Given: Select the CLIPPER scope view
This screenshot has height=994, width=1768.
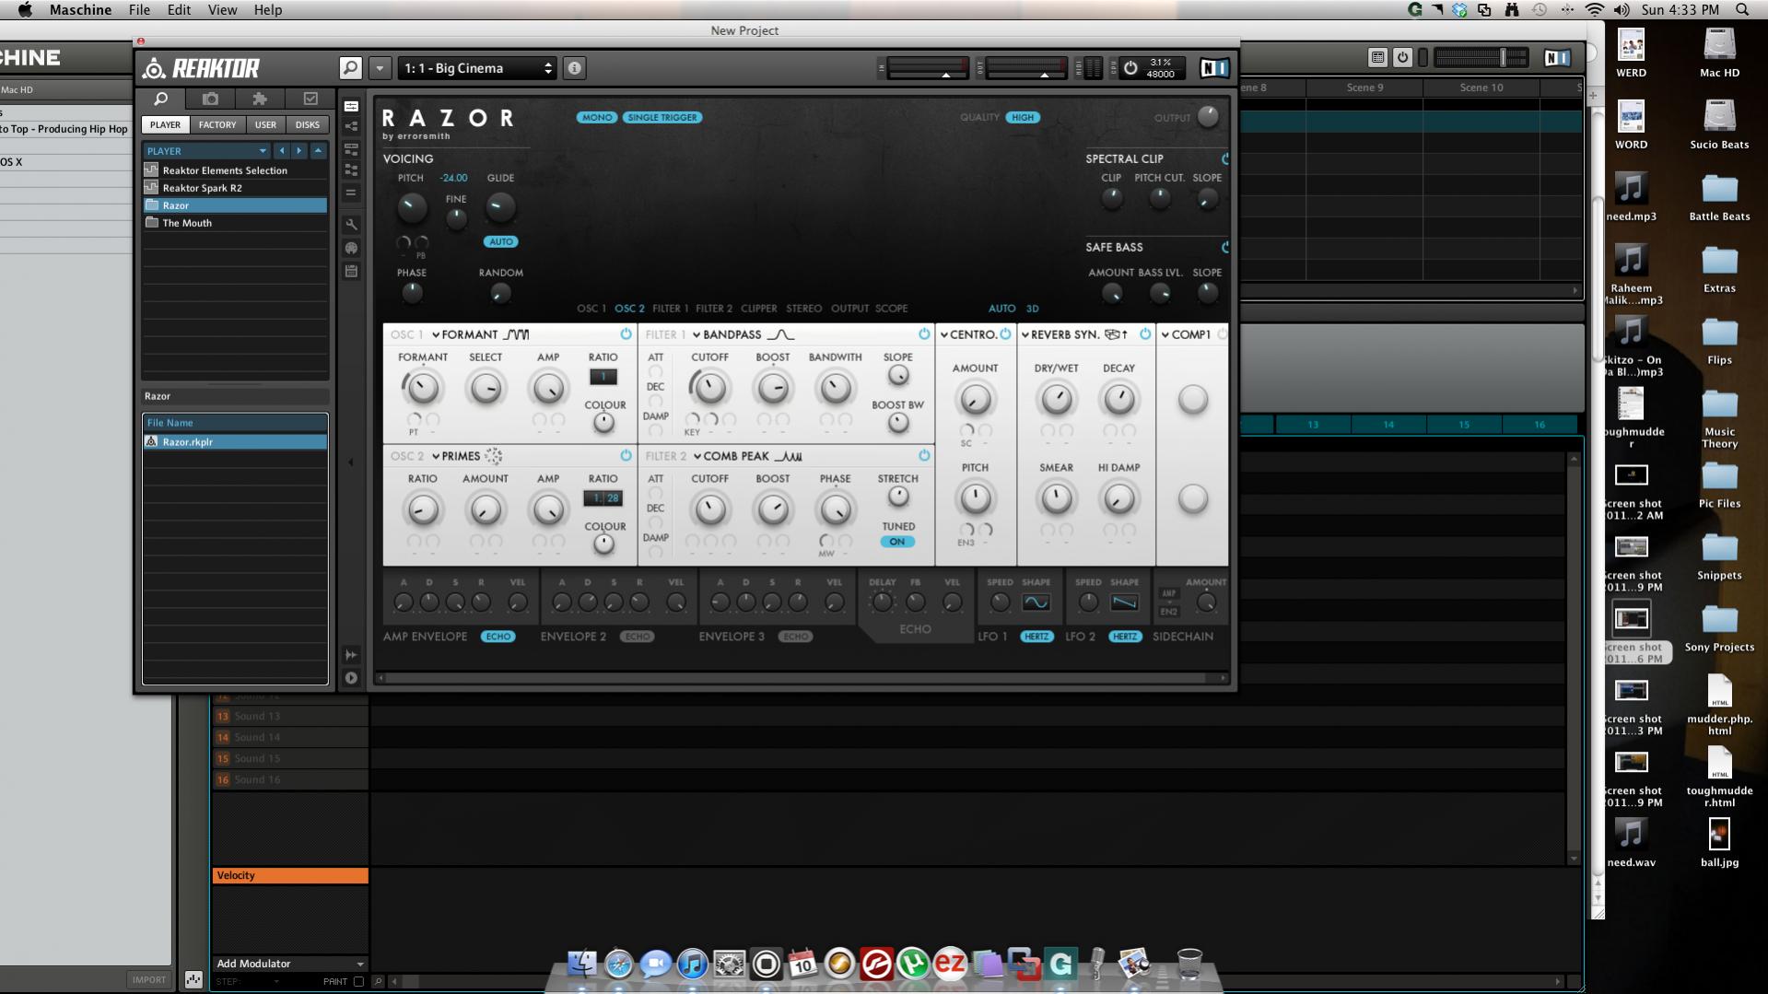Looking at the screenshot, I should (759, 309).
